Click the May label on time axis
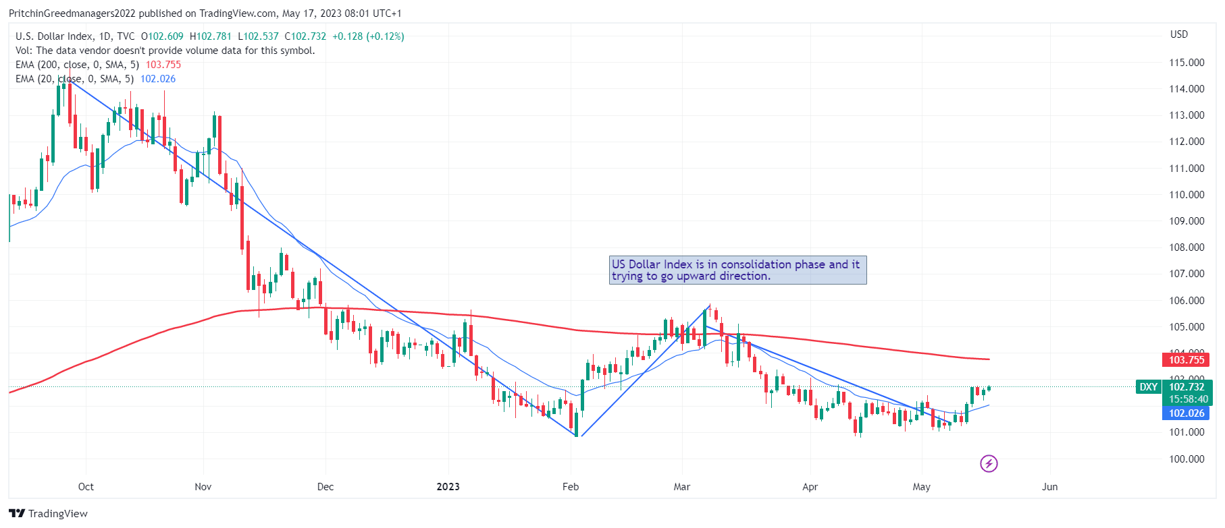 [921, 487]
